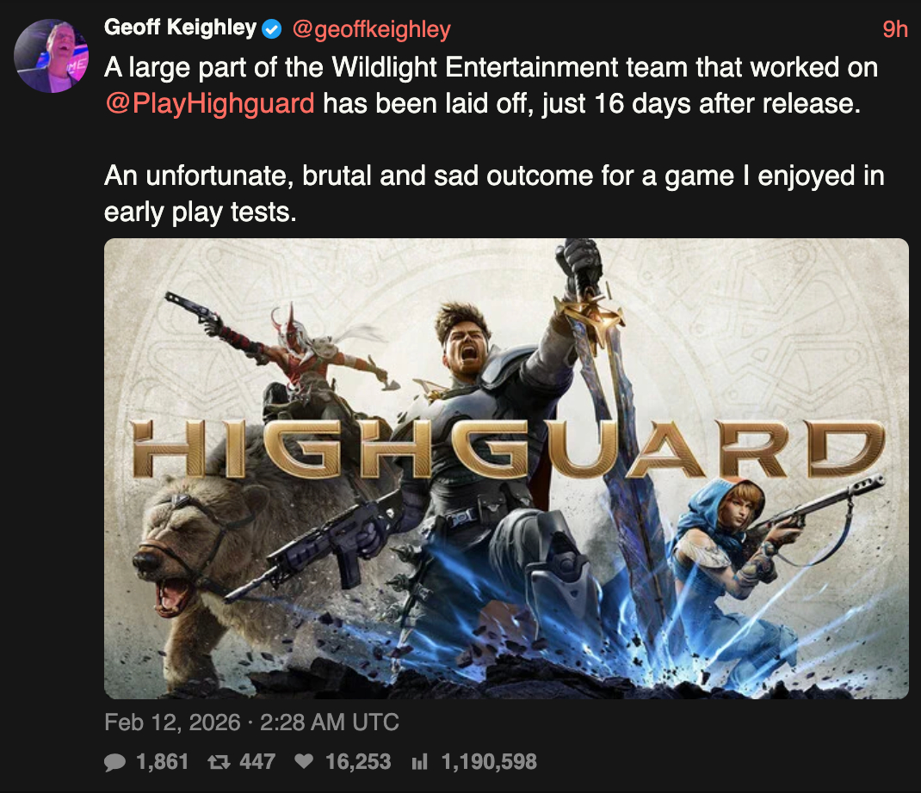Screen dimensions: 921x793
Task: Click the 1,861 replies count
Action: 162,762
